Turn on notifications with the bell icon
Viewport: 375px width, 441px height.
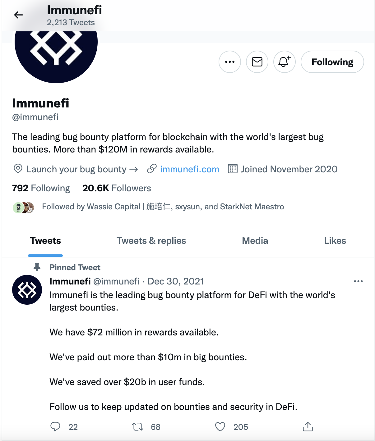pos(285,62)
